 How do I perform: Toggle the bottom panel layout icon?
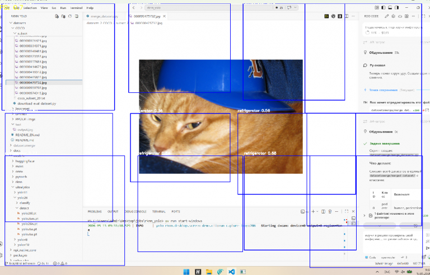click(390, 8)
